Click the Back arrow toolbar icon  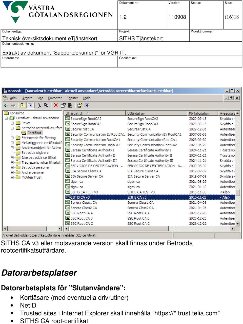tap(6, 105)
